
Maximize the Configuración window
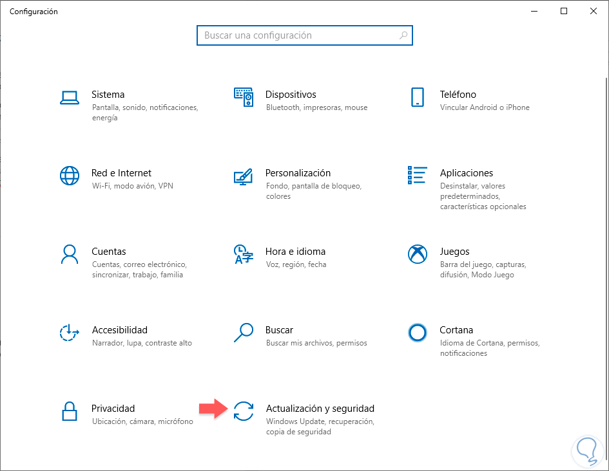click(564, 11)
